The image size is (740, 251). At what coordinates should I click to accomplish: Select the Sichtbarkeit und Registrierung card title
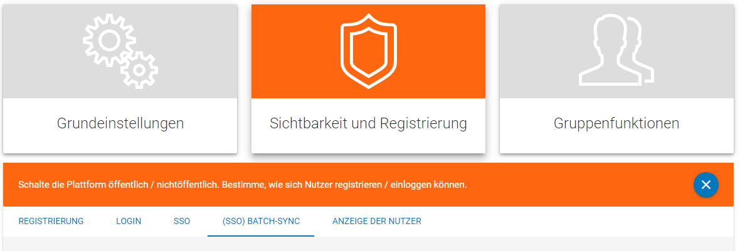click(x=368, y=123)
